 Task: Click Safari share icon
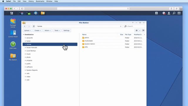tap(171, 9)
